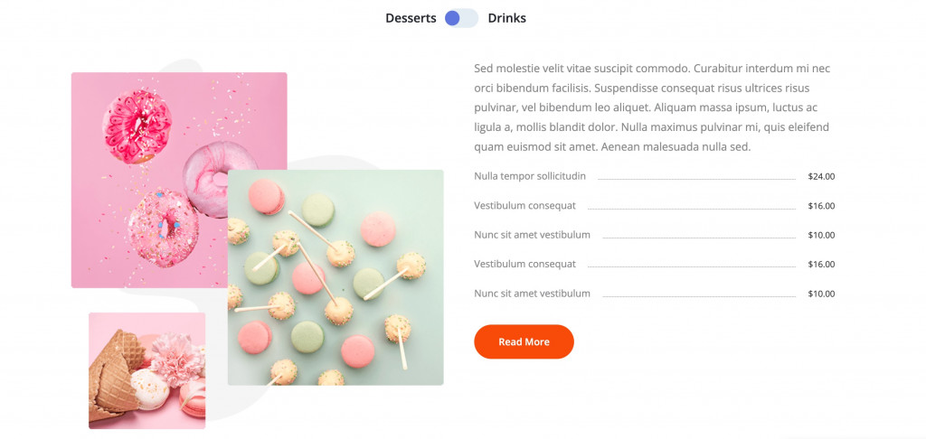Click the orange Read More button
This screenshot has height=439, width=926.
pyautogui.click(x=524, y=341)
